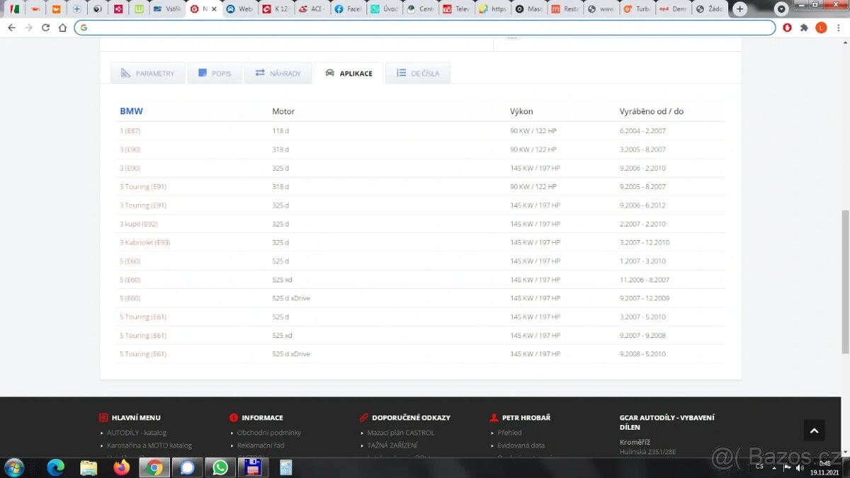Click the date range 11.2006 - 8.2007
Viewport: 850px width, 478px height.
pyautogui.click(x=645, y=280)
